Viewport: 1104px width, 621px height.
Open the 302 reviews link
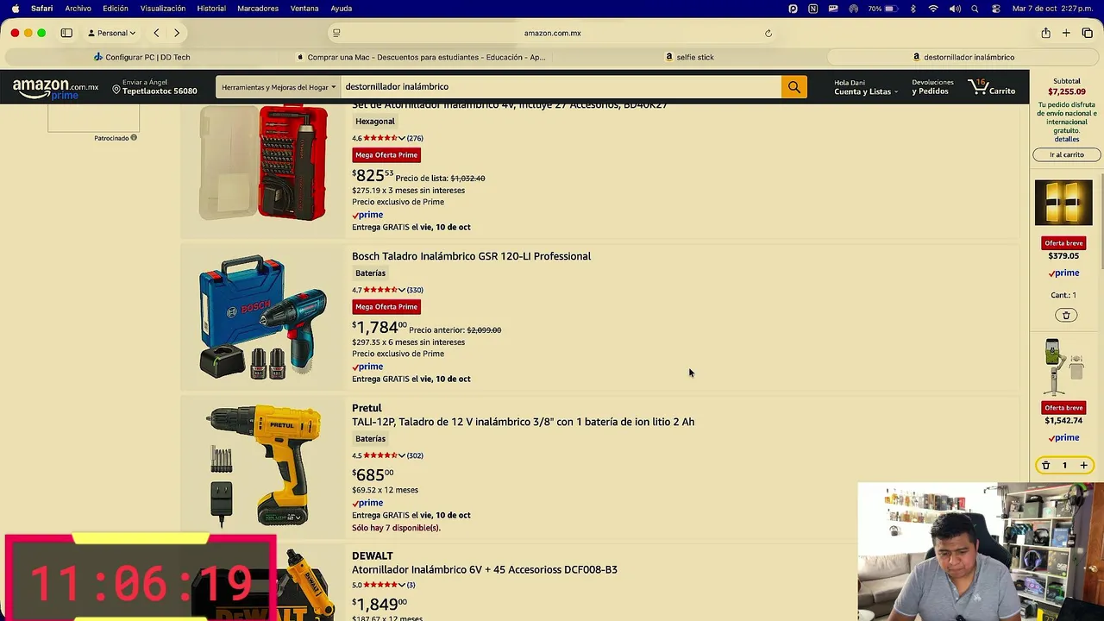pos(415,455)
